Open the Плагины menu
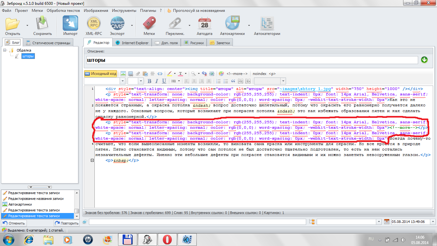This screenshot has width=437, height=246. (148, 11)
